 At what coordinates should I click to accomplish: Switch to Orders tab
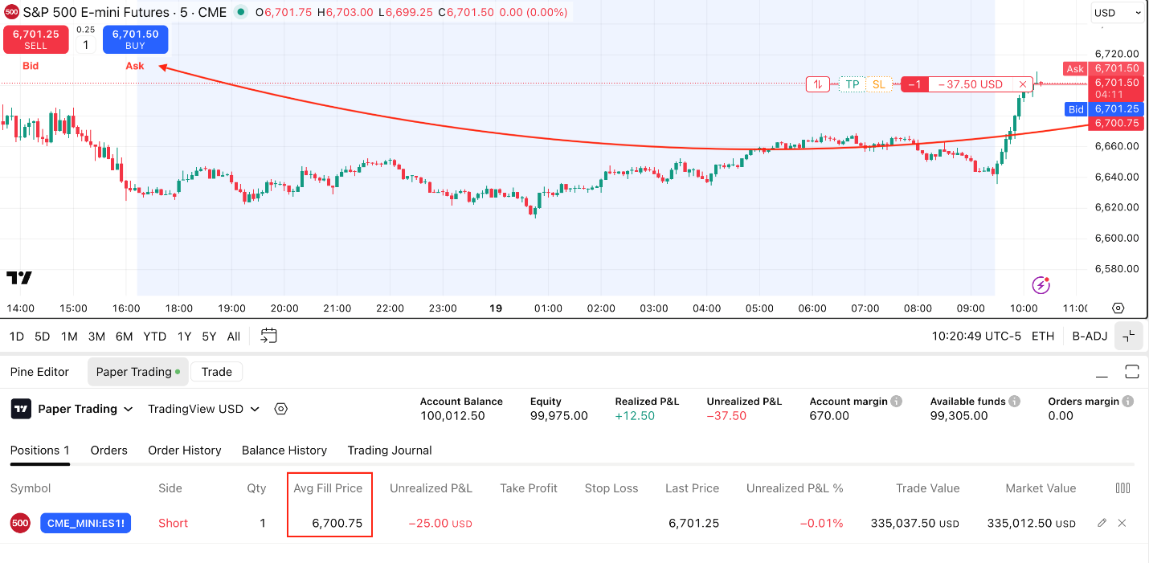point(108,451)
